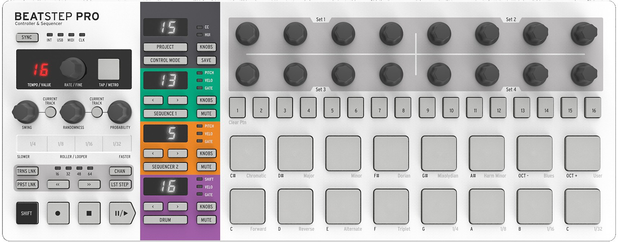This screenshot has height=242, width=618.
Task: Mute Sequencer 2 with its MUTE button
Action: [206, 167]
